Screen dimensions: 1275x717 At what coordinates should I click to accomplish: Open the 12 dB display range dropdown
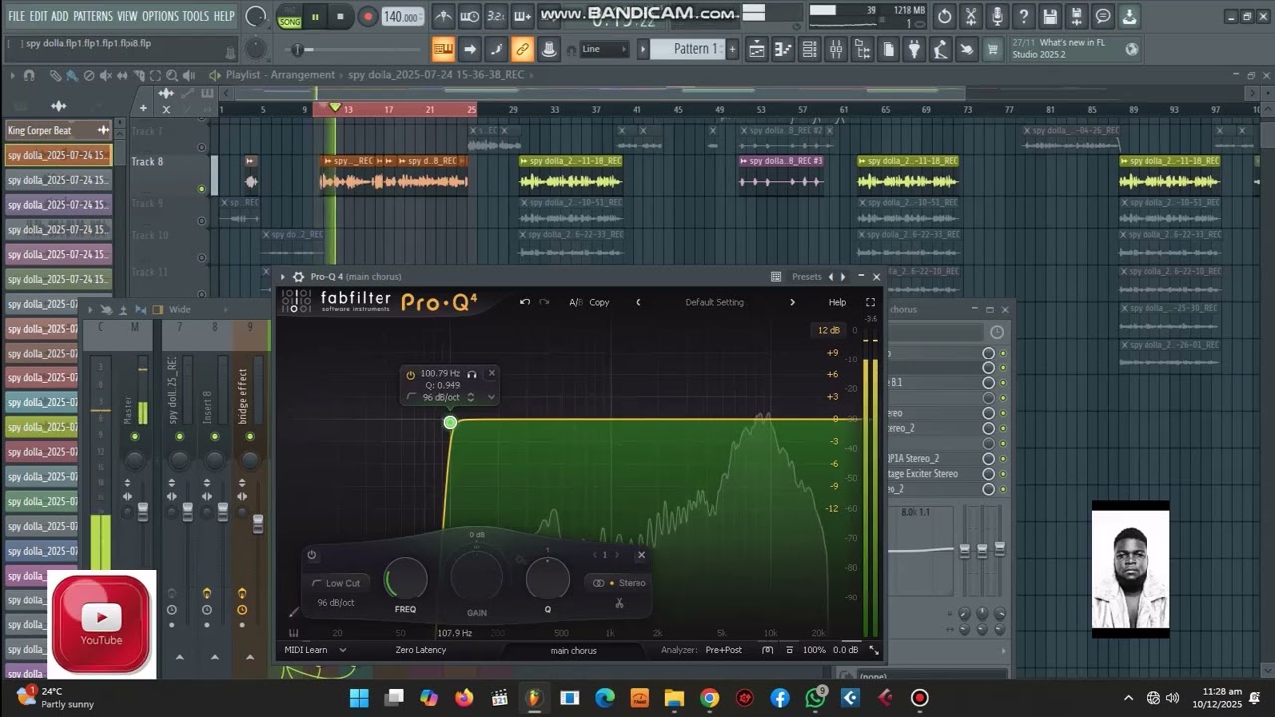coord(828,330)
